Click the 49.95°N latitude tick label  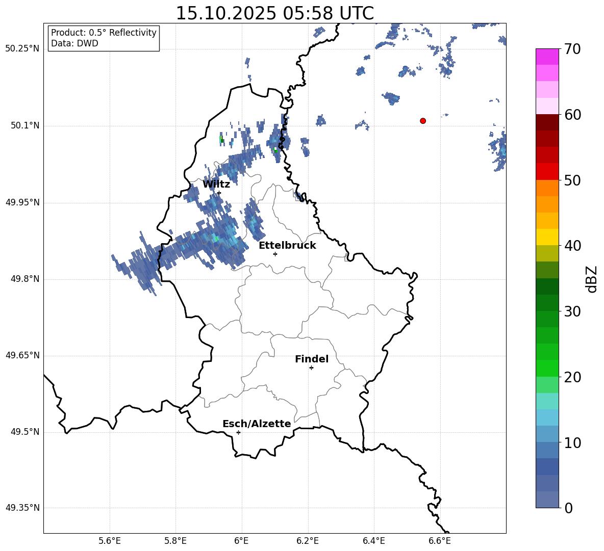(22, 202)
